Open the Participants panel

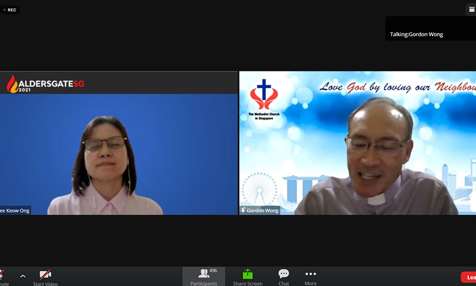204,277
